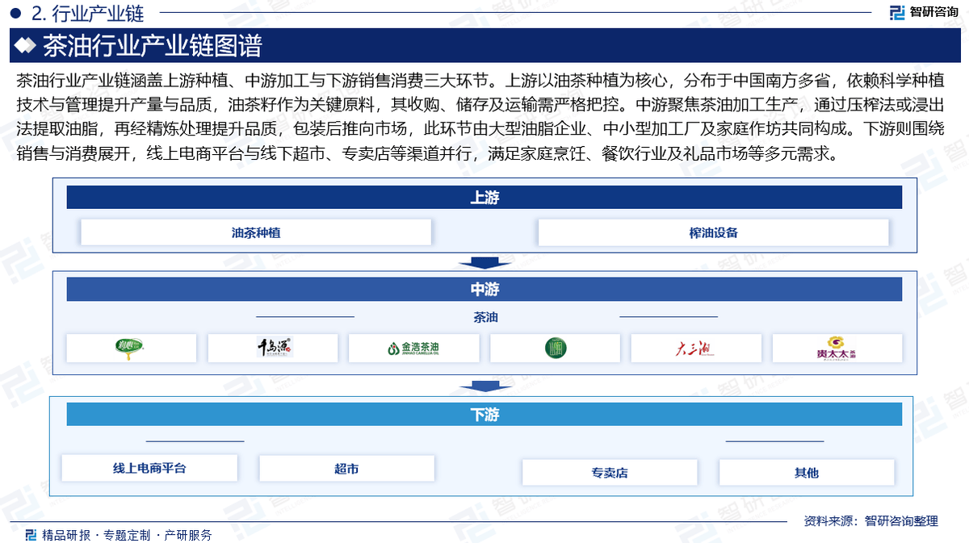The width and height of the screenshot is (969, 543).
Task: Click the 智研咨询 logo at top right
Action: click(924, 11)
